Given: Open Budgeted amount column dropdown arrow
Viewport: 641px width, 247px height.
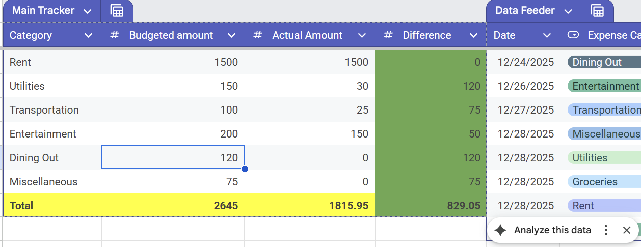Looking at the screenshot, I should pos(231,35).
